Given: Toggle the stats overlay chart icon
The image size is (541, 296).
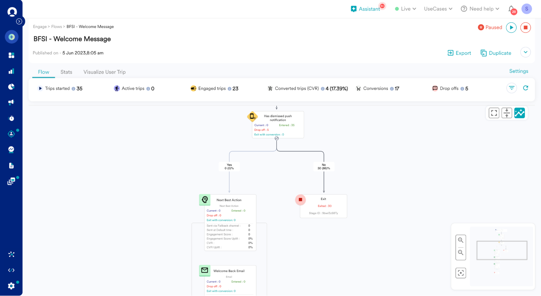Looking at the screenshot, I should click(519, 113).
